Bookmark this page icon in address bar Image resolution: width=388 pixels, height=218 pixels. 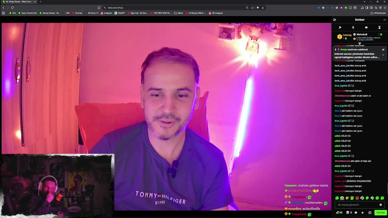click(99, 8)
